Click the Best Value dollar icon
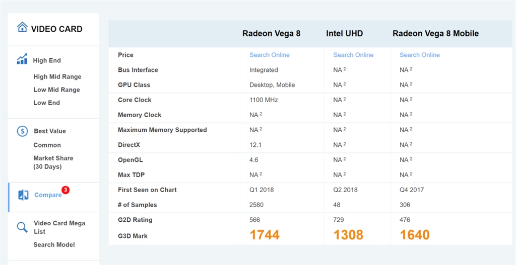 tap(22, 131)
